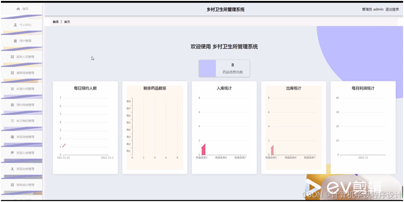Open 值班信息管理 in the sidebar
404x202 pixels.
click(22, 73)
